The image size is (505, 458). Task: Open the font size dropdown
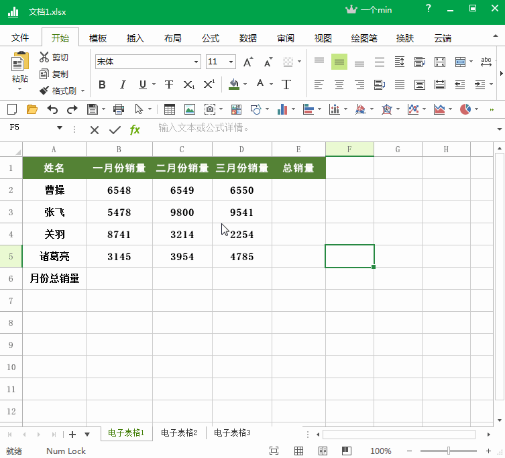pos(231,62)
